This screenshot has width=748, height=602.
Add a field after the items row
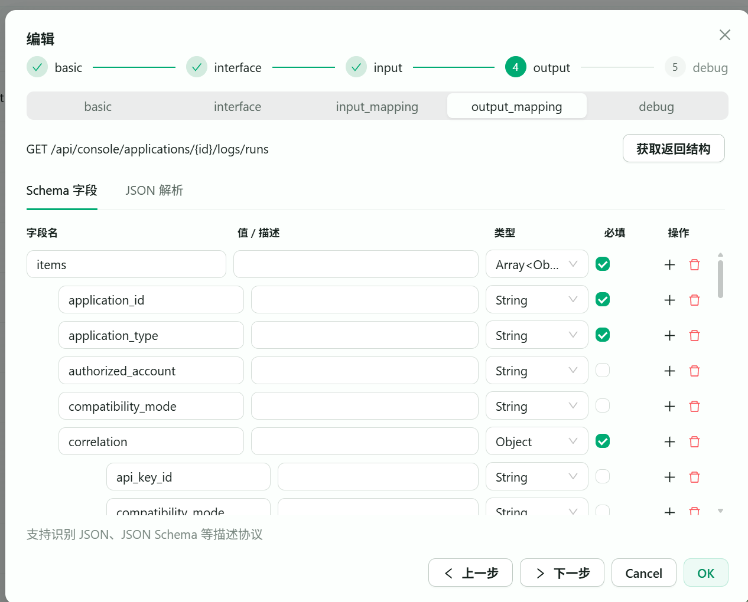point(669,264)
